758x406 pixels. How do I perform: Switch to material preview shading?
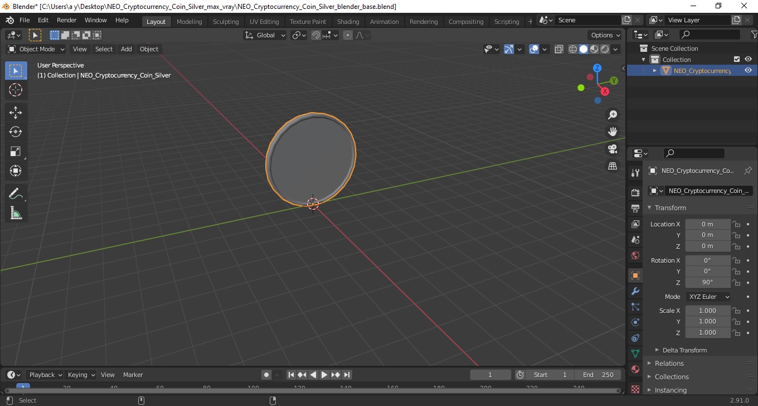594,49
